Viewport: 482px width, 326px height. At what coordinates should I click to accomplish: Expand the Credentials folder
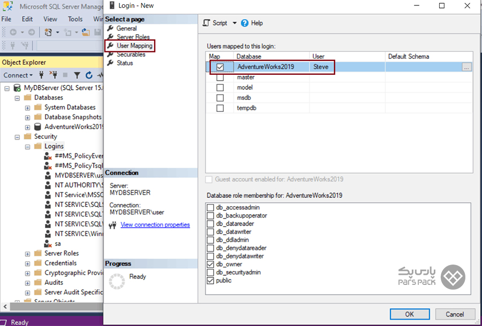[x=27, y=264]
